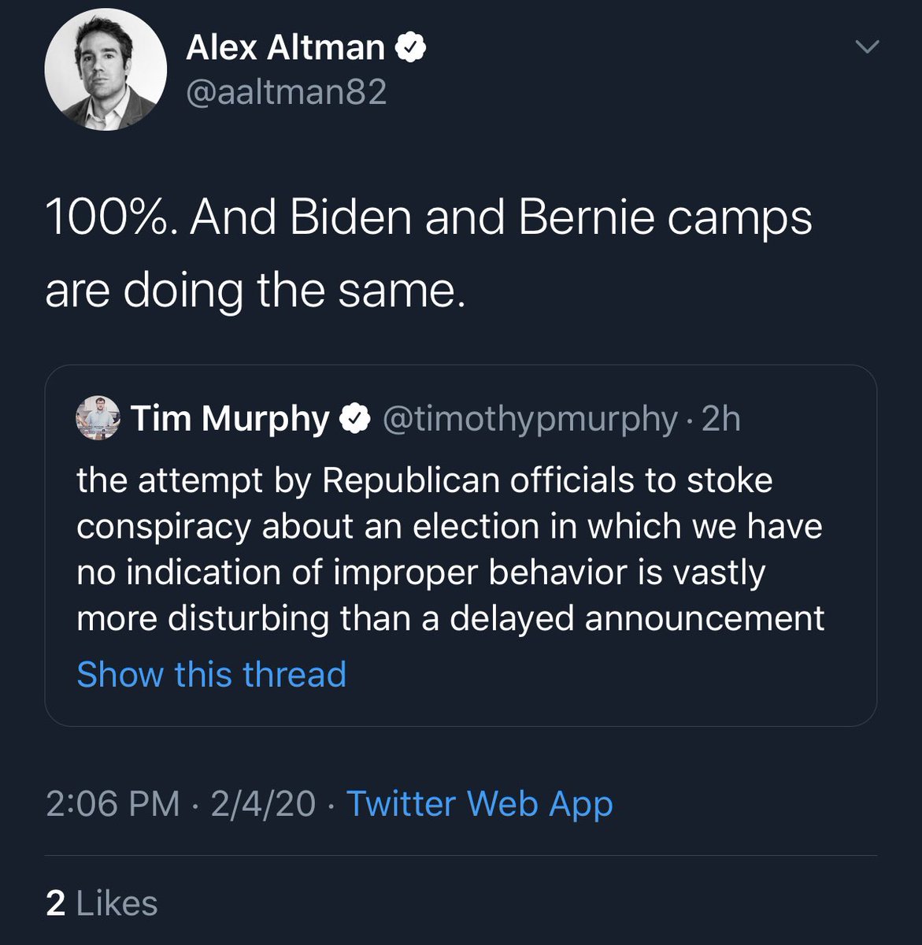Open the @timothypmurphy handle

(x=530, y=419)
